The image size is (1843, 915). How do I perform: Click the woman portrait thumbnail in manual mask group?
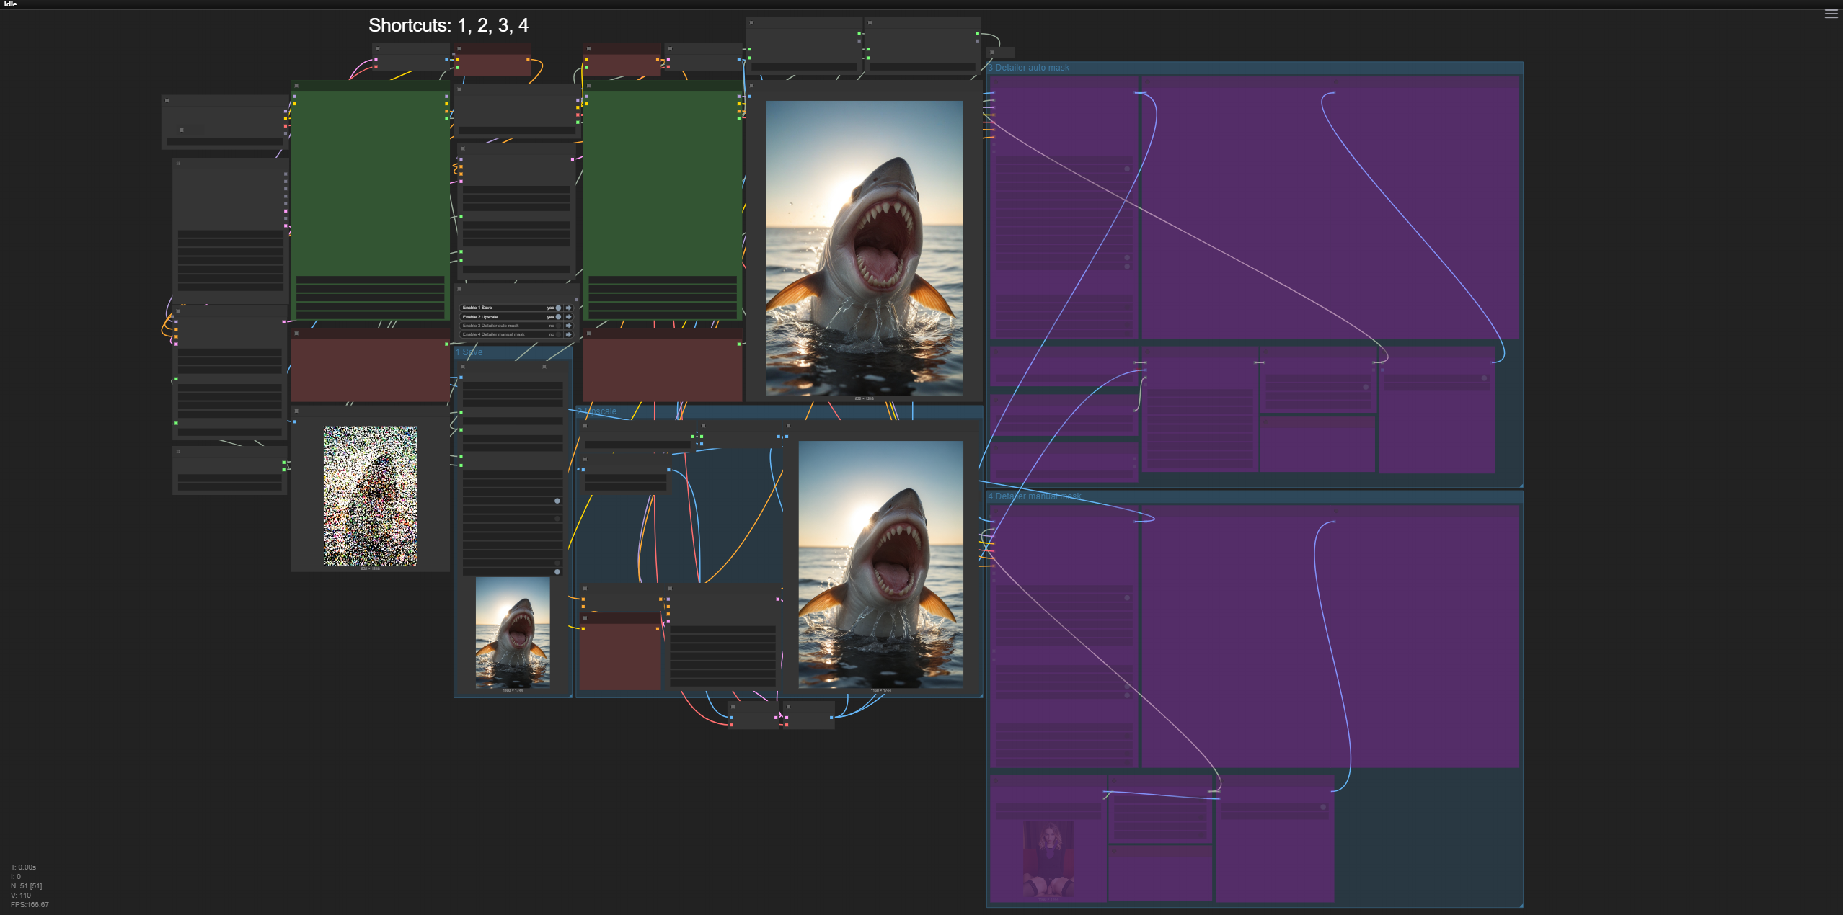tap(1048, 860)
